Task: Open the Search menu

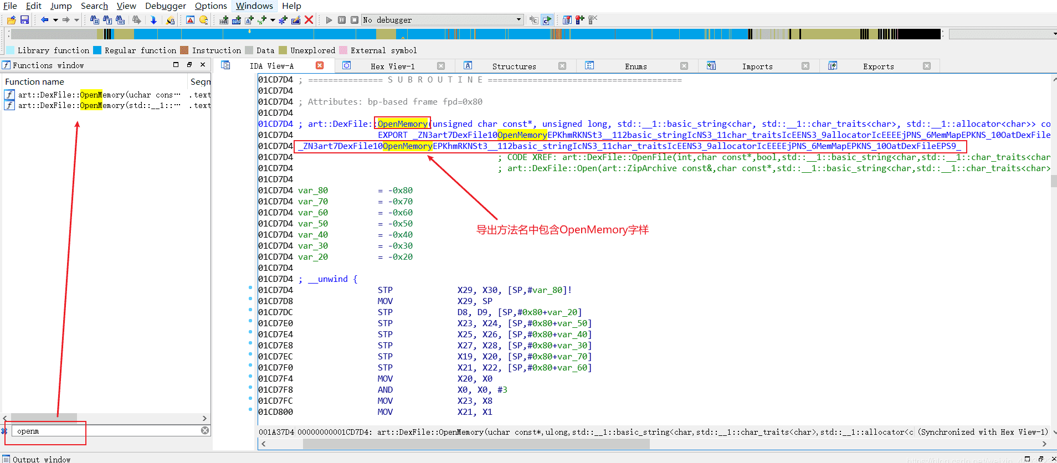Action: 94,6
